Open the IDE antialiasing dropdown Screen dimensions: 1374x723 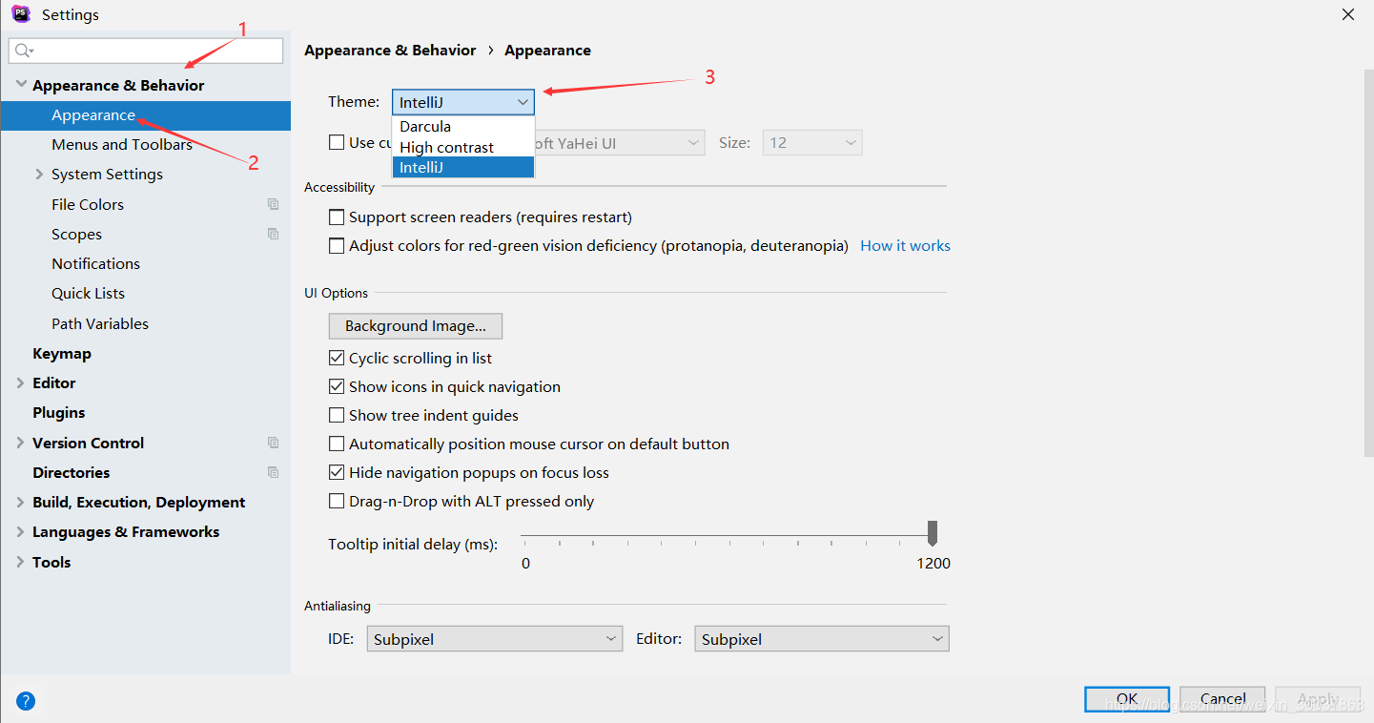coord(495,639)
